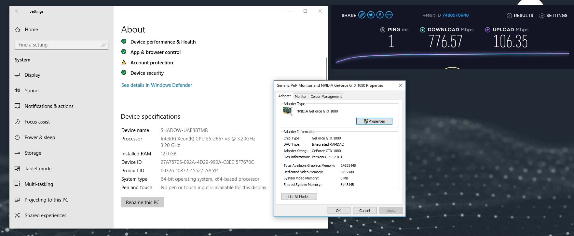Click Cancel in the adapter properties dialog
This screenshot has height=236, width=574.
[x=364, y=211]
